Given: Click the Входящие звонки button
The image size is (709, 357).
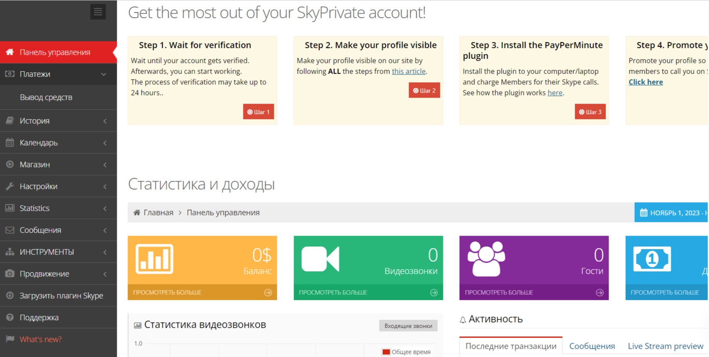Looking at the screenshot, I should pyautogui.click(x=408, y=326).
